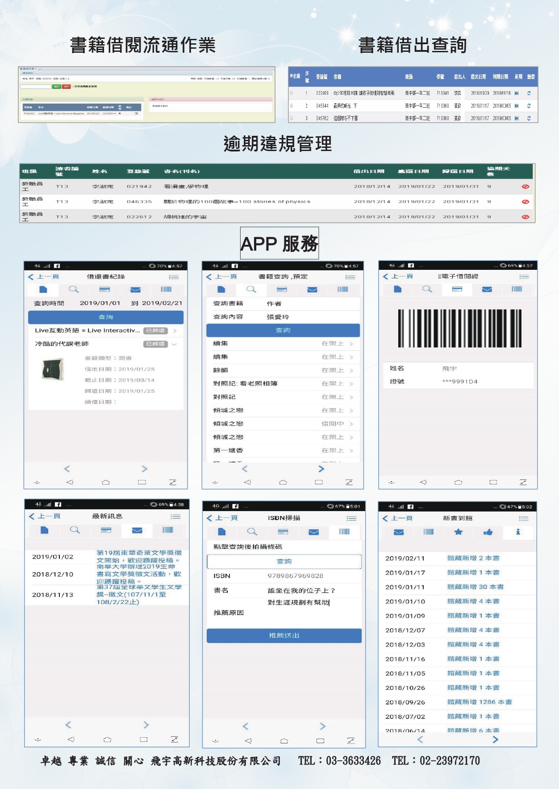The height and width of the screenshot is (789, 559).
Task: Expand the Live互動英語 loan record chevron
Action: (175, 331)
